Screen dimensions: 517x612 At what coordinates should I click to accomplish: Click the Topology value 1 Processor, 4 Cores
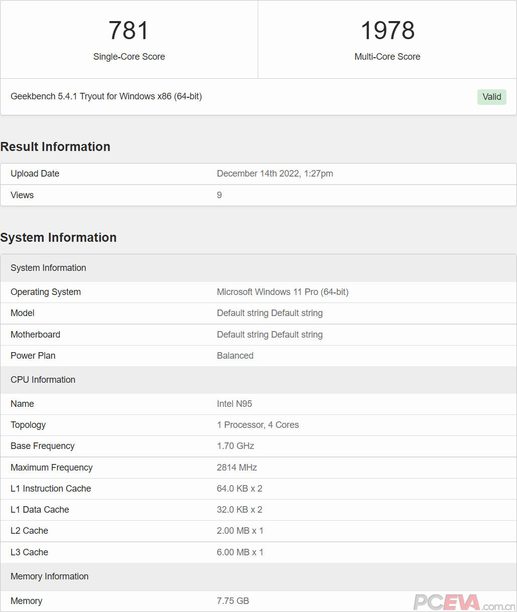coord(258,425)
